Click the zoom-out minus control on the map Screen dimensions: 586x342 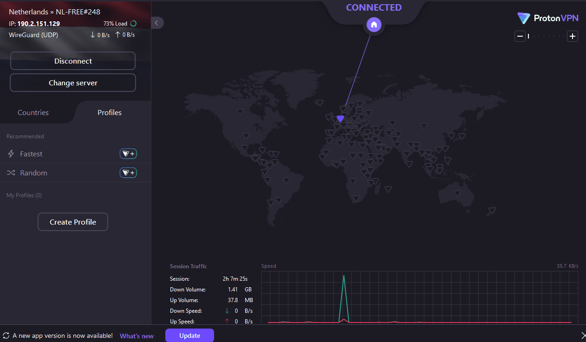(x=520, y=36)
